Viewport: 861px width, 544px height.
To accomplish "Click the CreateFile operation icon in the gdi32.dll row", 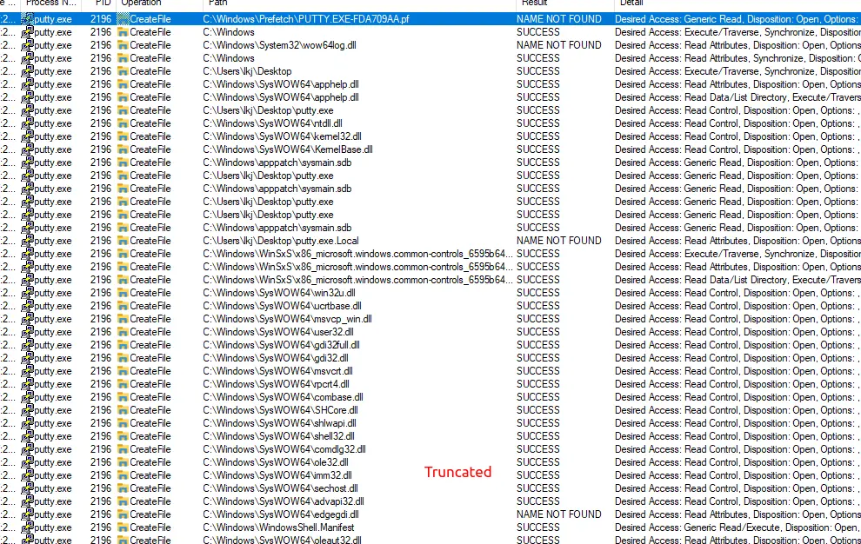I will click(x=123, y=358).
